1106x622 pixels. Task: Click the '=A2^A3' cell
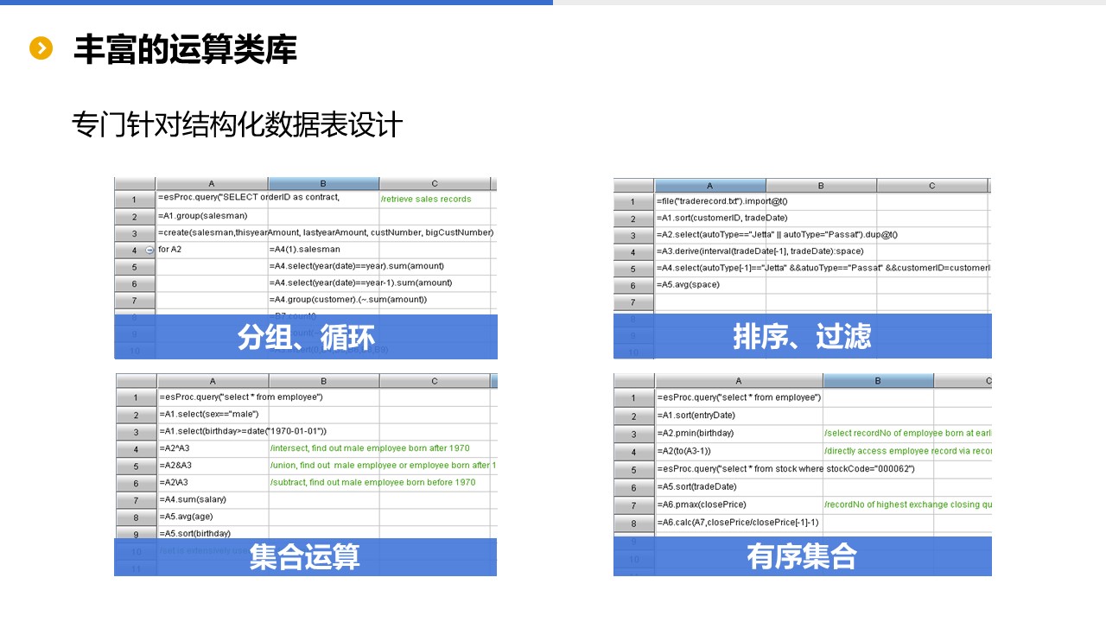point(213,448)
